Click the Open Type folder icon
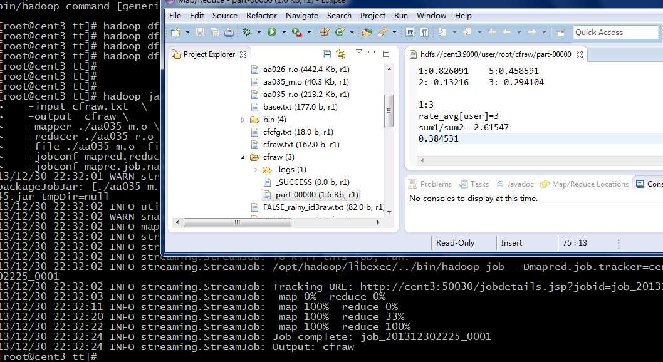Image resolution: width=663 pixels, height=362 pixels. 367,32
